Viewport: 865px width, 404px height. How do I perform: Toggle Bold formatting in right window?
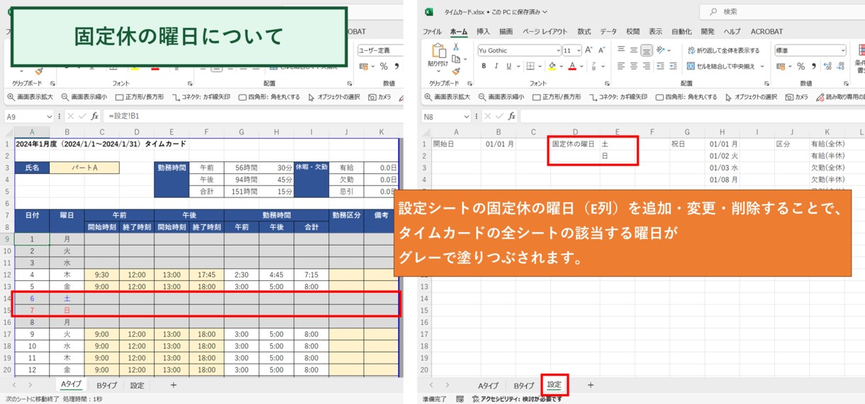click(484, 66)
